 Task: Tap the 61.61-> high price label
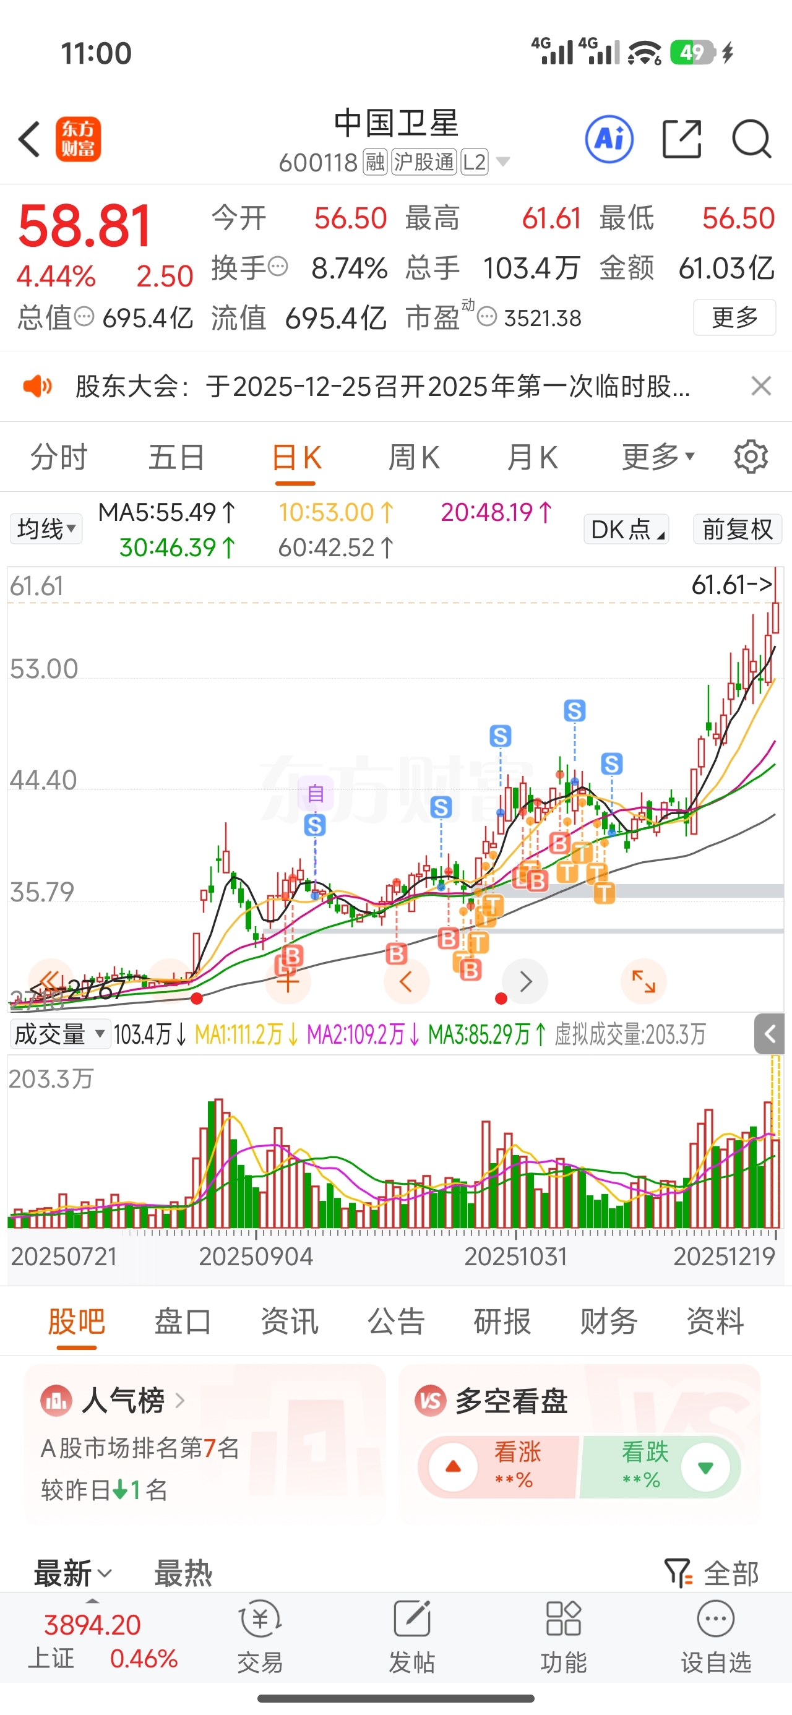tap(732, 585)
